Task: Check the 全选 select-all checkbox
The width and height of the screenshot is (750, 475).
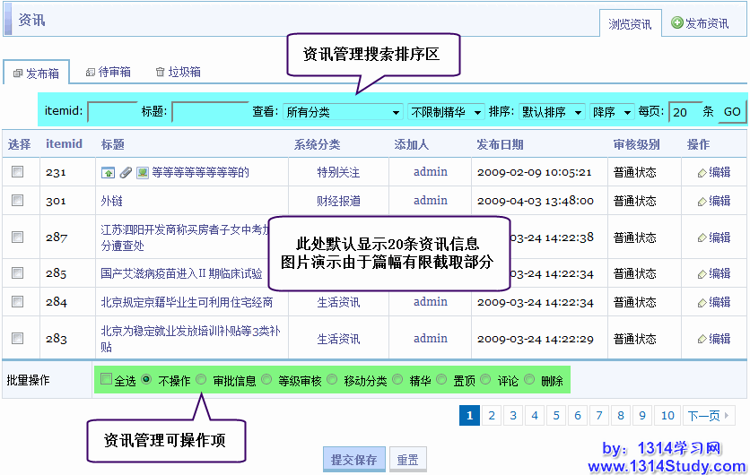Action: pos(107,380)
